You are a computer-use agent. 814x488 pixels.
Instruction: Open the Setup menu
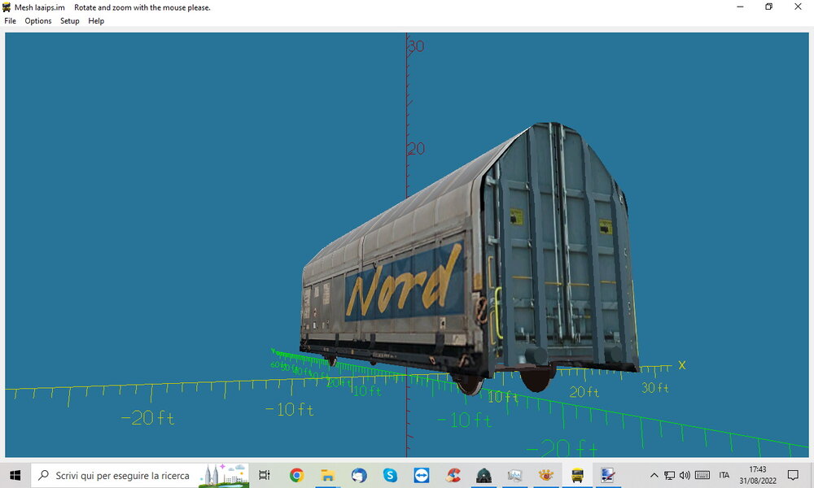click(x=69, y=21)
